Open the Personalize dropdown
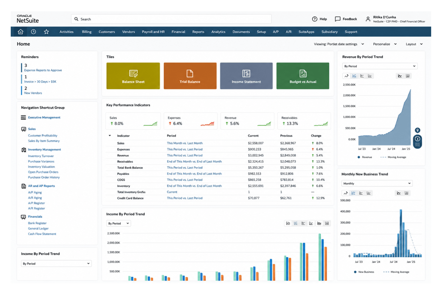Image resolution: width=441 pixels, height=294 pixels. [385, 44]
